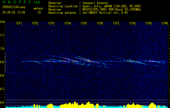This screenshot has width=170, height=108.
Task: Click the R820T2(RTL-SDR) receiver text
Action: pyautogui.click(x=112, y=9)
